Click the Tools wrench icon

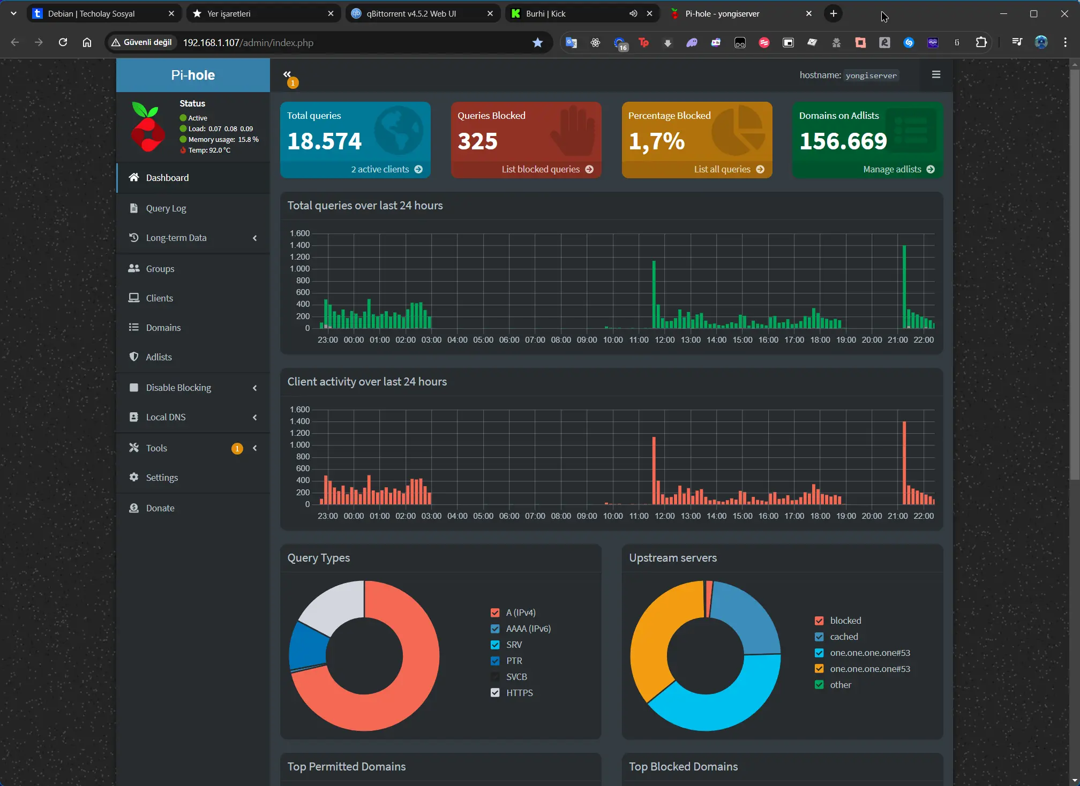tap(134, 448)
